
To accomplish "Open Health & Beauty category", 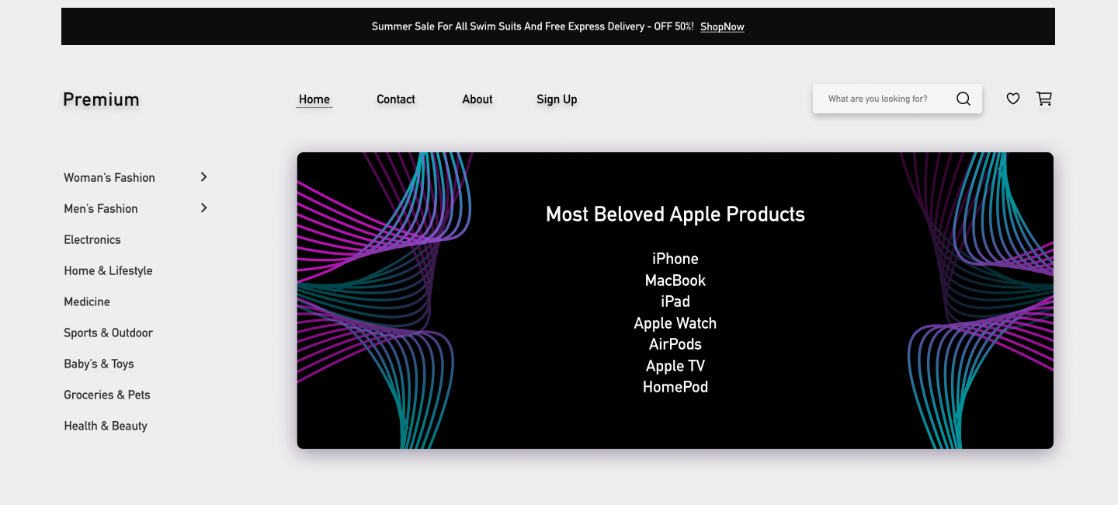I will pos(106,427).
